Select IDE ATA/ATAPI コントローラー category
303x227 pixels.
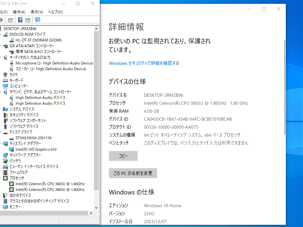[x=32, y=46]
